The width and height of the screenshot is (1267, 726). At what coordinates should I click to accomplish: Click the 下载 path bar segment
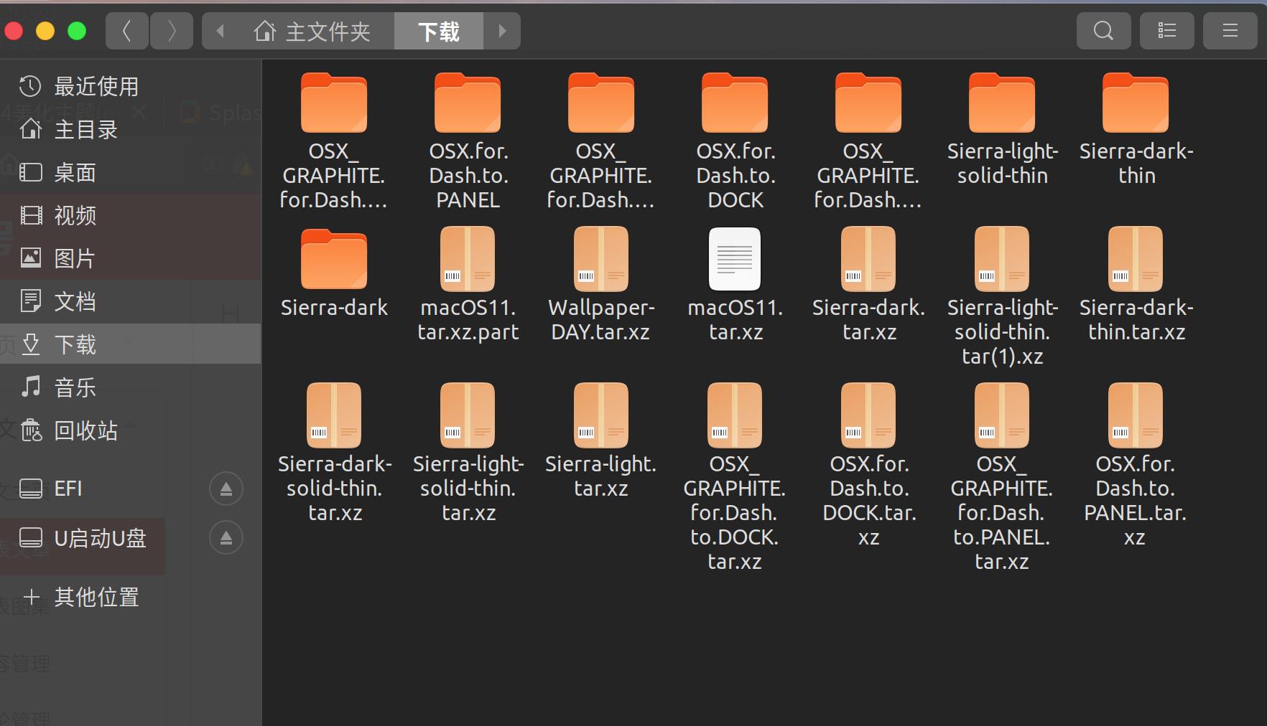click(x=439, y=31)
